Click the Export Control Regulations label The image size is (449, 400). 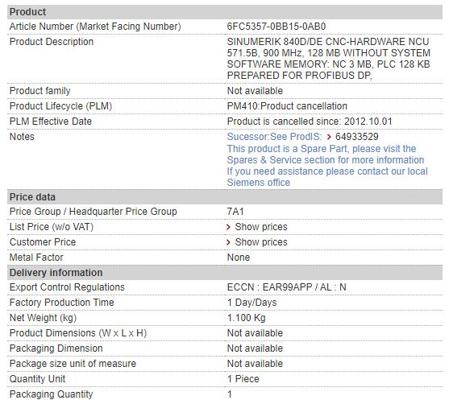pyautogui.click(x=67, y=287)
